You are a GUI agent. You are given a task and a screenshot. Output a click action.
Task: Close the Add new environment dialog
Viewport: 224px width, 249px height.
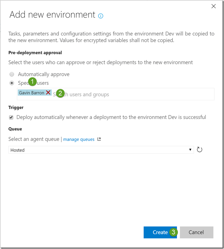pos(213,6)
